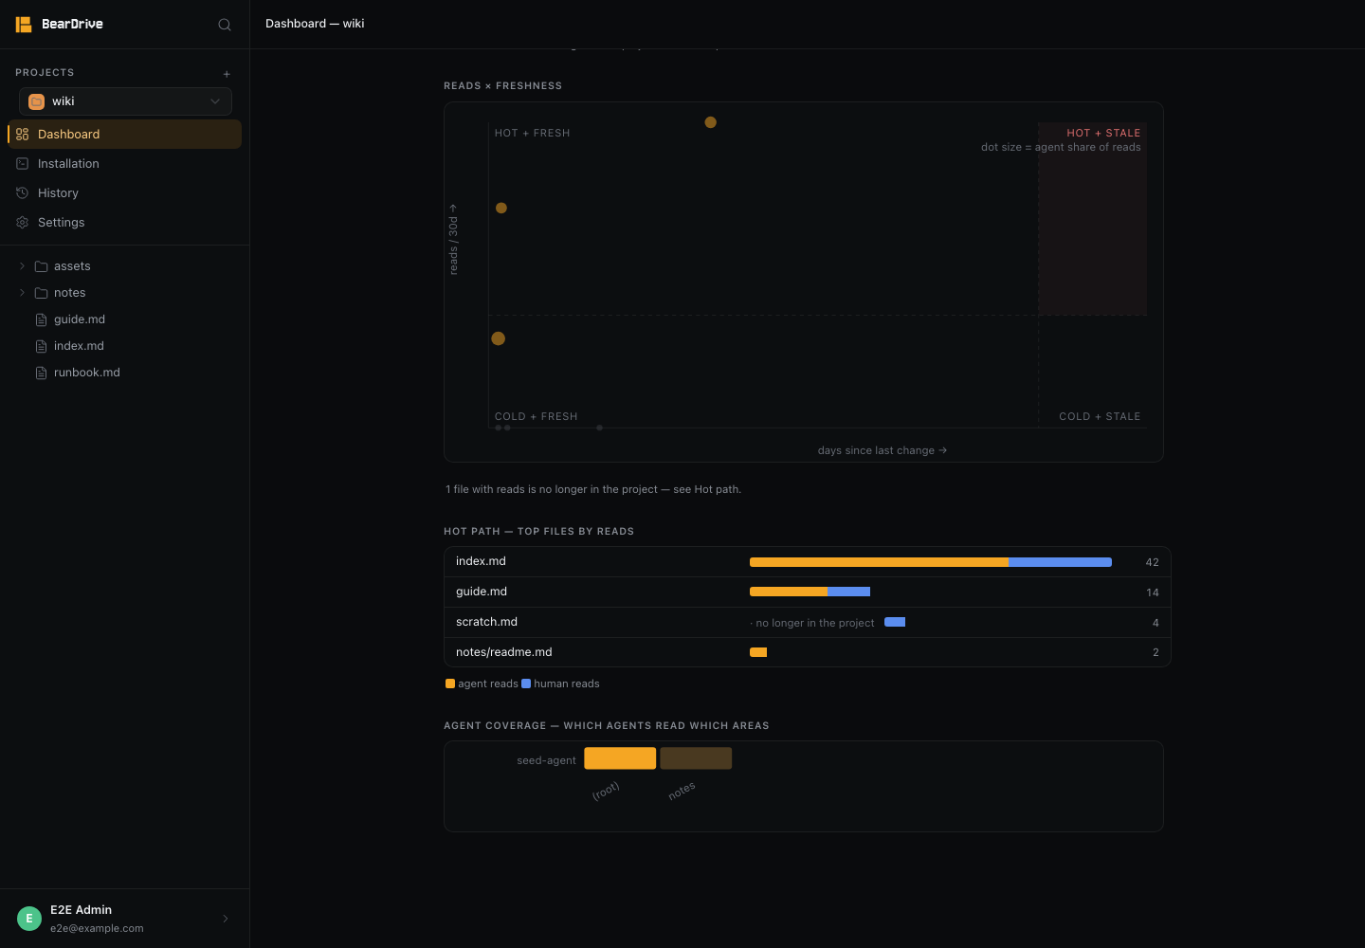
Task: Click the search magnifier icon in sidebar
Action: (x=225, y=25)
